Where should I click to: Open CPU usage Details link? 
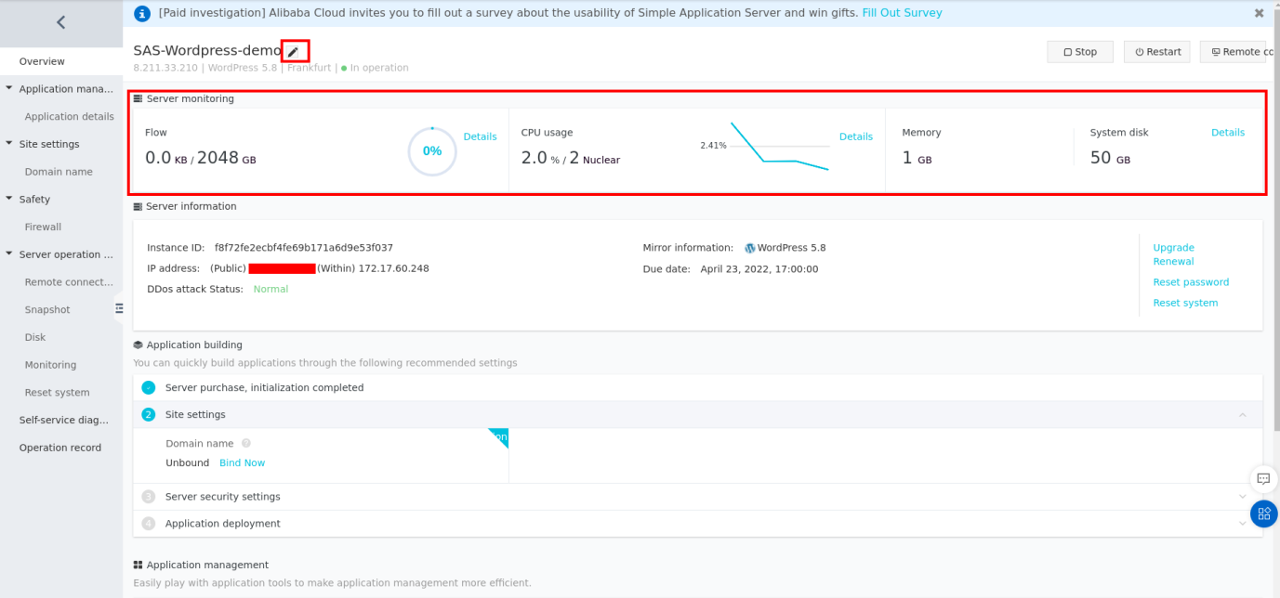[856, 136]
